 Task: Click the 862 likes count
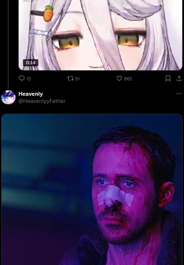pos(128,79)
